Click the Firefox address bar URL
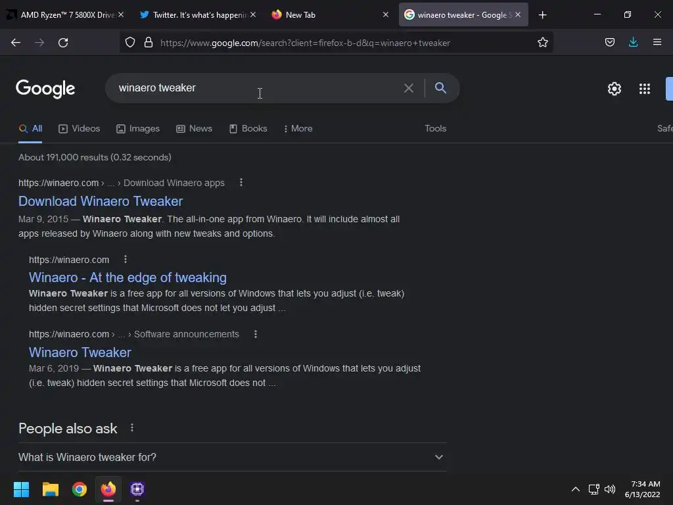 [x=305, y=43]
